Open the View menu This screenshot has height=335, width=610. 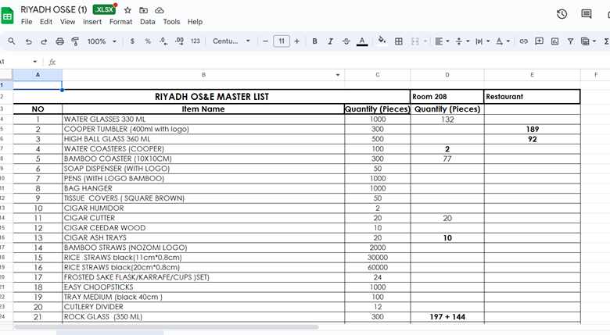click(x=67, y=22)
